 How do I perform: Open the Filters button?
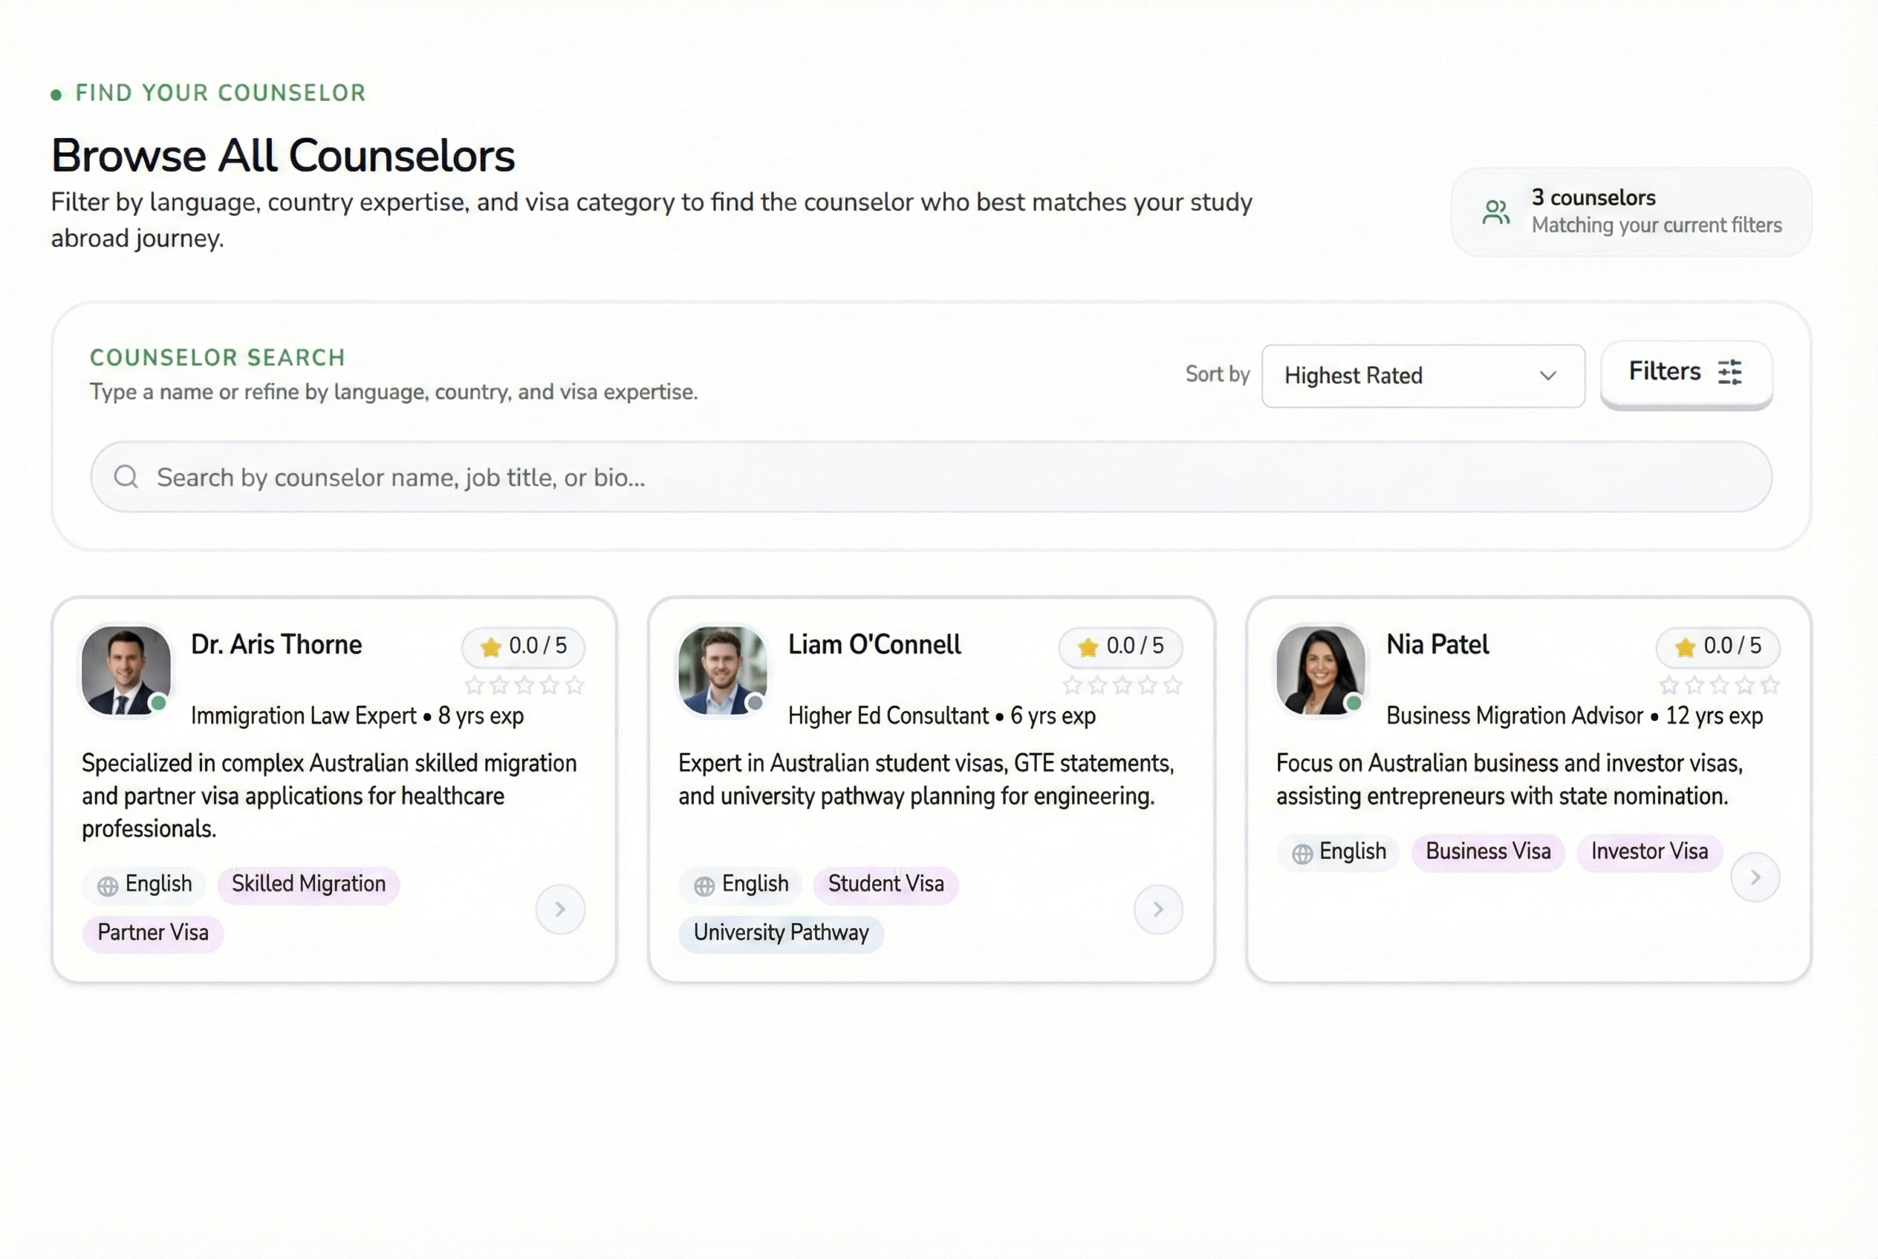click(1685, 373)
